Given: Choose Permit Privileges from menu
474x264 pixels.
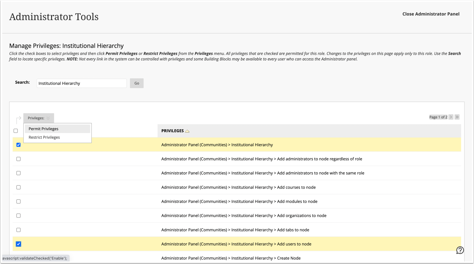Looking at the screenshot, I should [x=57, y=129].
